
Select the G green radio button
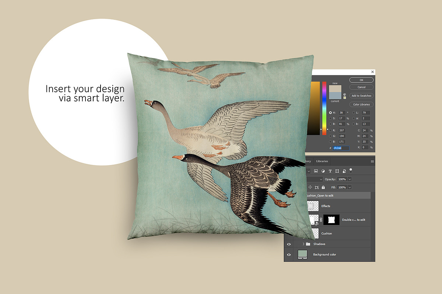[330, 136]
